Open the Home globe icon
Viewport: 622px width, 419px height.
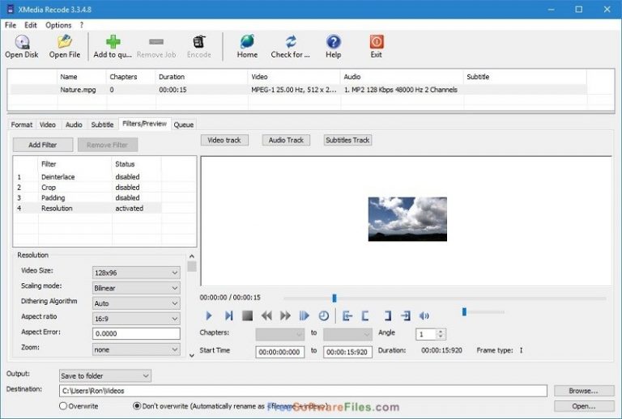[x=247, y=42]
